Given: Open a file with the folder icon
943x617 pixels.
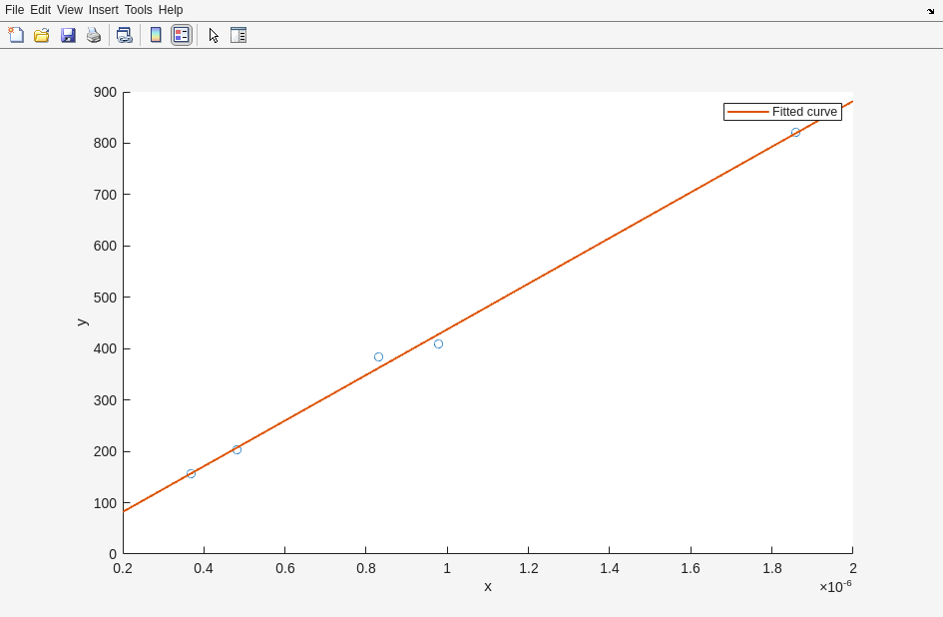Looking at the screenshot, I should (x=42, y=35).
